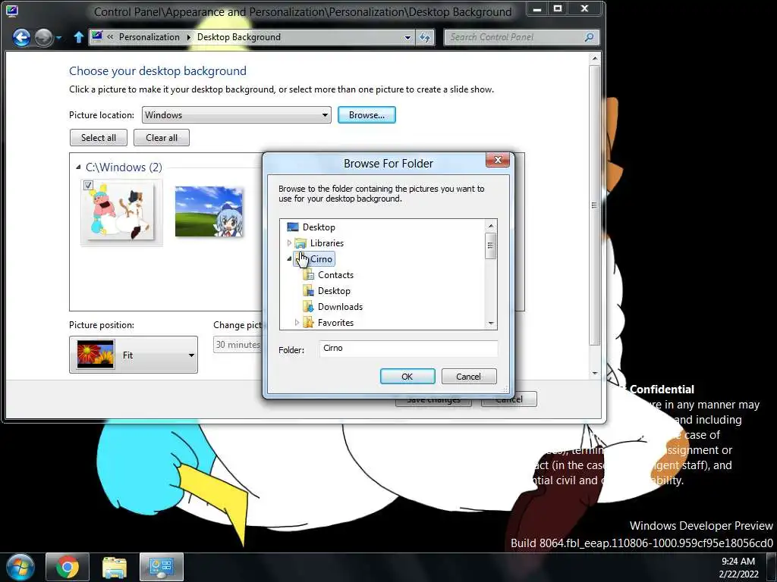The width and height of the screenshot is (777, 582).
Task: Click the Control Panel title bar icon
Action: tap(12, 11)
